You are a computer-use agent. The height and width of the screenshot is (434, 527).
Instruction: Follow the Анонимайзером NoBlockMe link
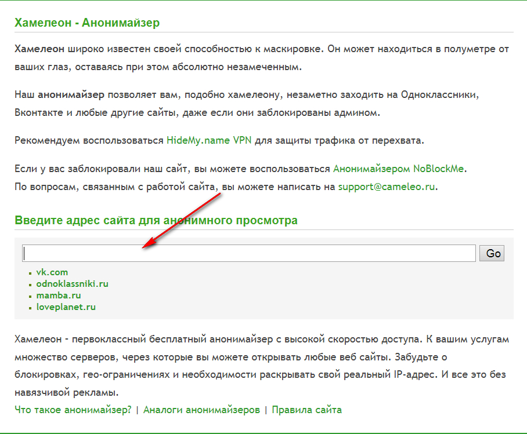399,169
